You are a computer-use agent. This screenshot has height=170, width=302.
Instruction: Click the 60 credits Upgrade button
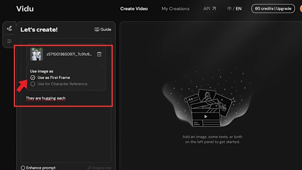[273, 9]
